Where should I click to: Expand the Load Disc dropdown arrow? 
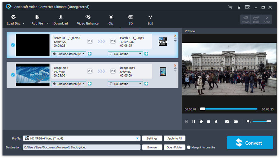pyautogui.click(x=24, y=24)
